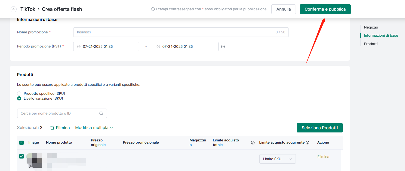The width and height of the screenshot is (405, 171).
Task: Focus the product name or ID search box
Action: [62, 113]
